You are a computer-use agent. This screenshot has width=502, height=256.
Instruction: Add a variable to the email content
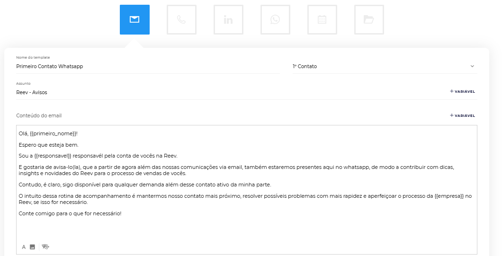462,115
